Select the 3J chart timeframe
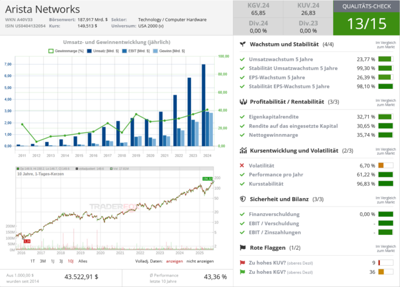400x287 pixels. coord(61,261)
